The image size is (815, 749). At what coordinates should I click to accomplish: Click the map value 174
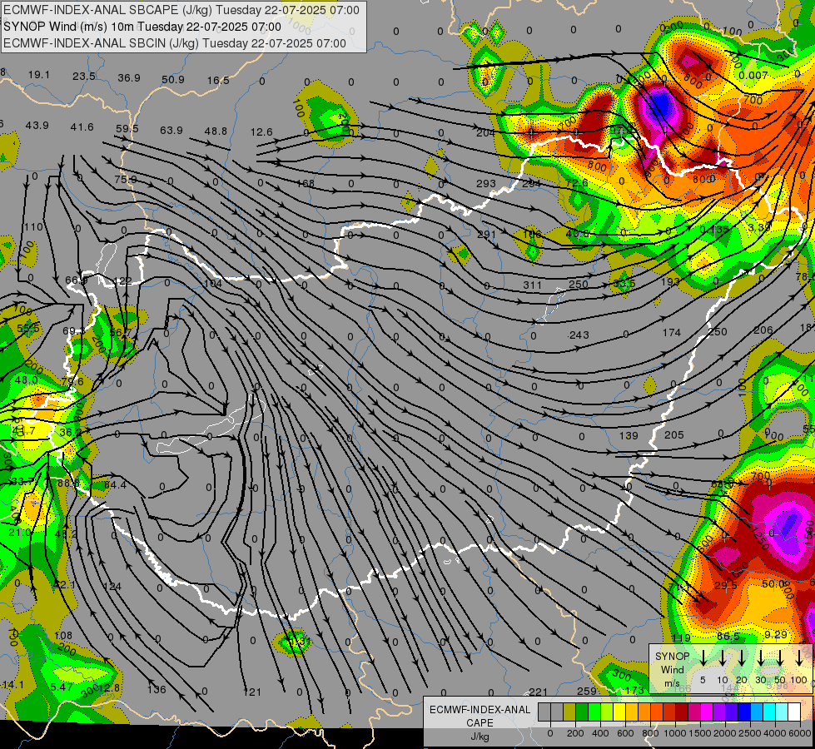(x=672, y=332)
